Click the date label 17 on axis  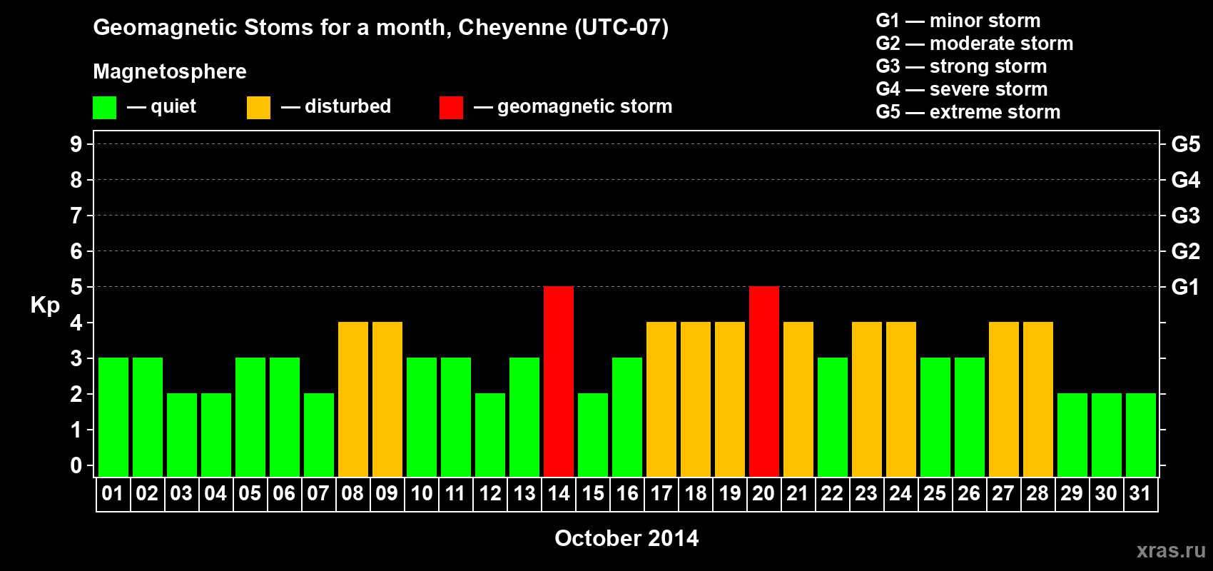click(x=661, y=493)
